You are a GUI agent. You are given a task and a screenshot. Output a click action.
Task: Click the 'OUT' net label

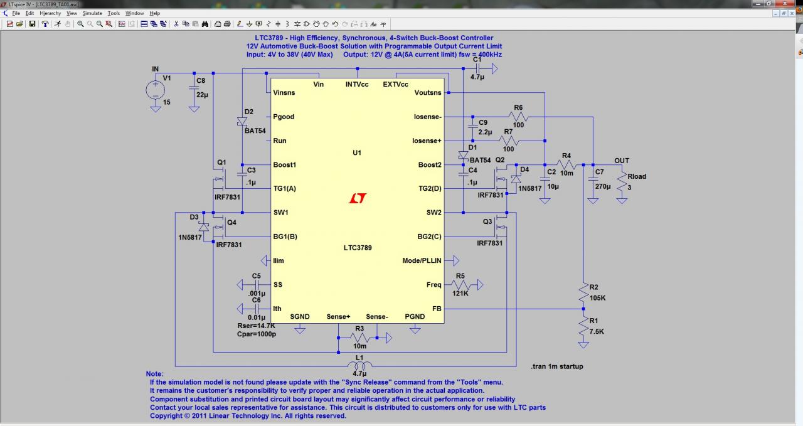622,161
